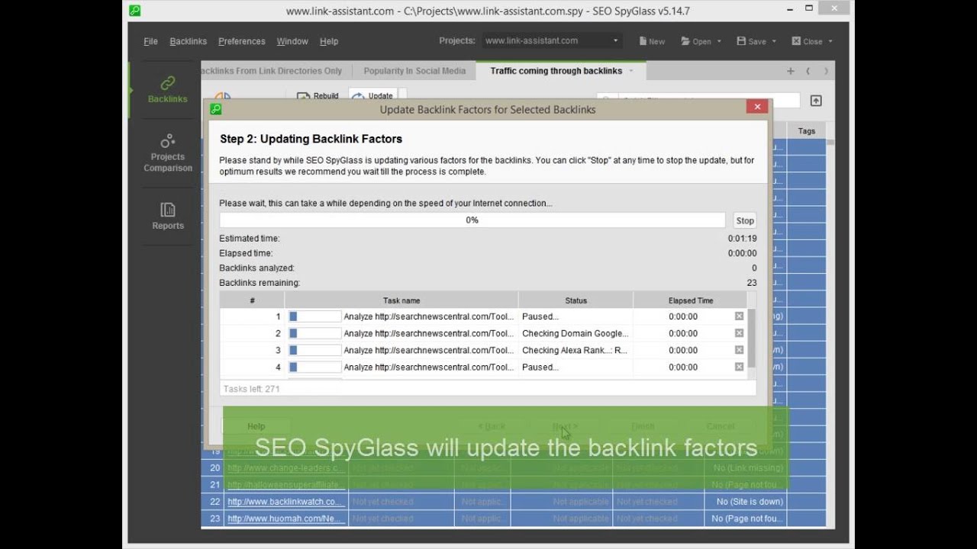Image resolution: width=977 pixels, height=549 pixels.
Task: Expand the Save button dropdown arrow
Action: point(774,41)
